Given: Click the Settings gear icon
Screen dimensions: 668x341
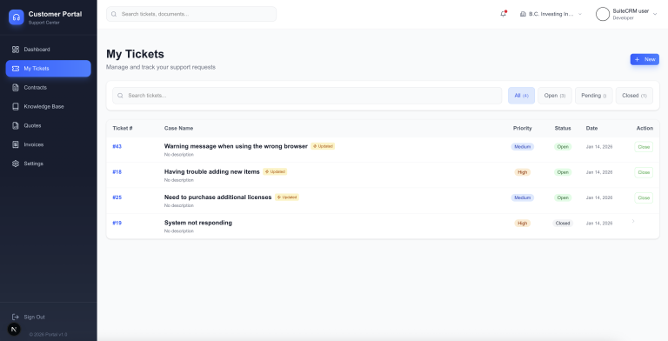Looking at the screenshot, I should pos(16,164).
